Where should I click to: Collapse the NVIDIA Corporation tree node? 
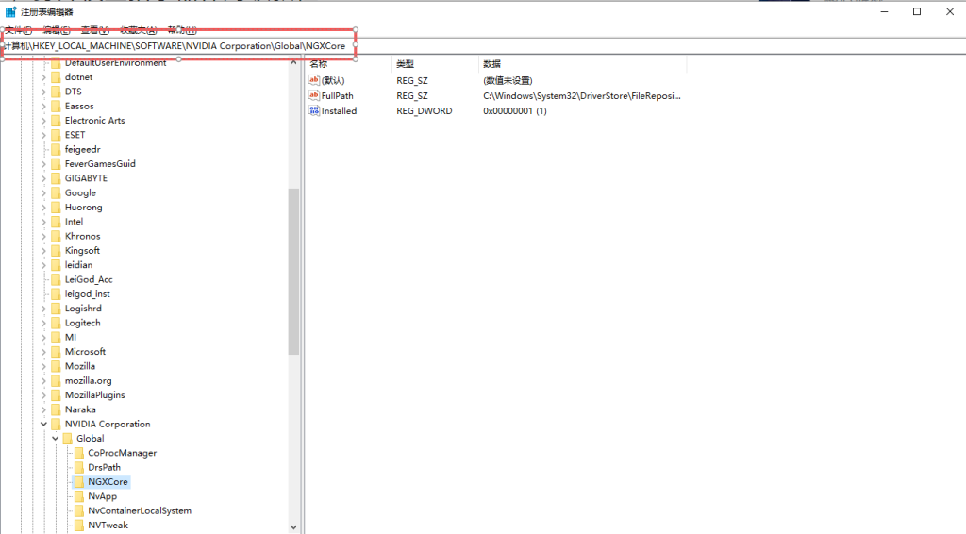pos(43,425)
